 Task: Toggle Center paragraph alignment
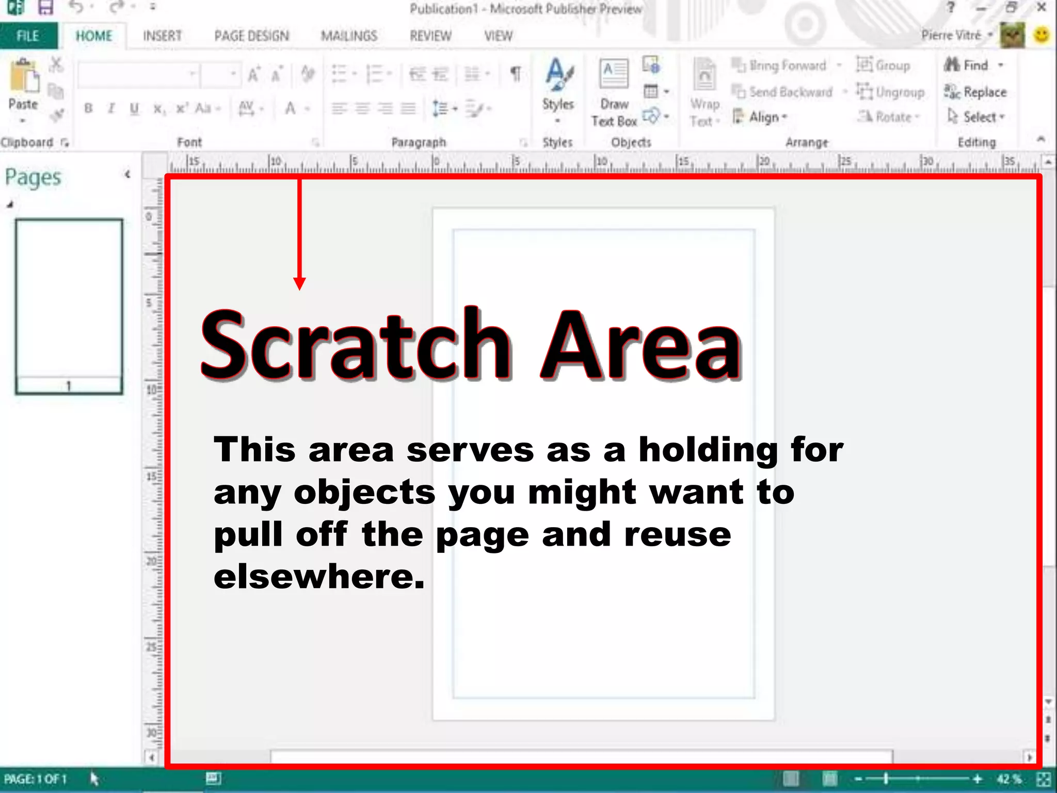point(362,109)
